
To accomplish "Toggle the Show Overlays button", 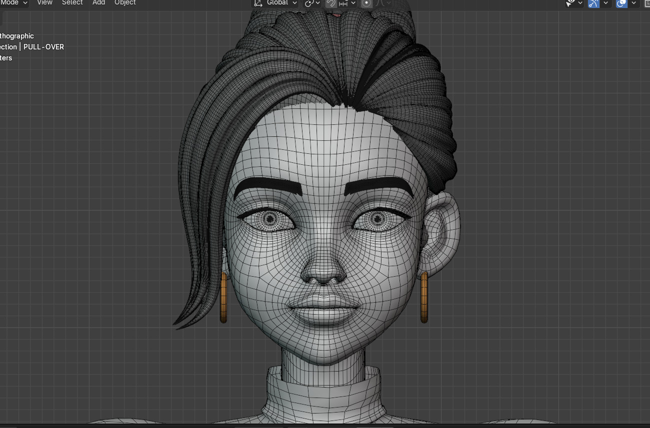I will tap(621, 3).
